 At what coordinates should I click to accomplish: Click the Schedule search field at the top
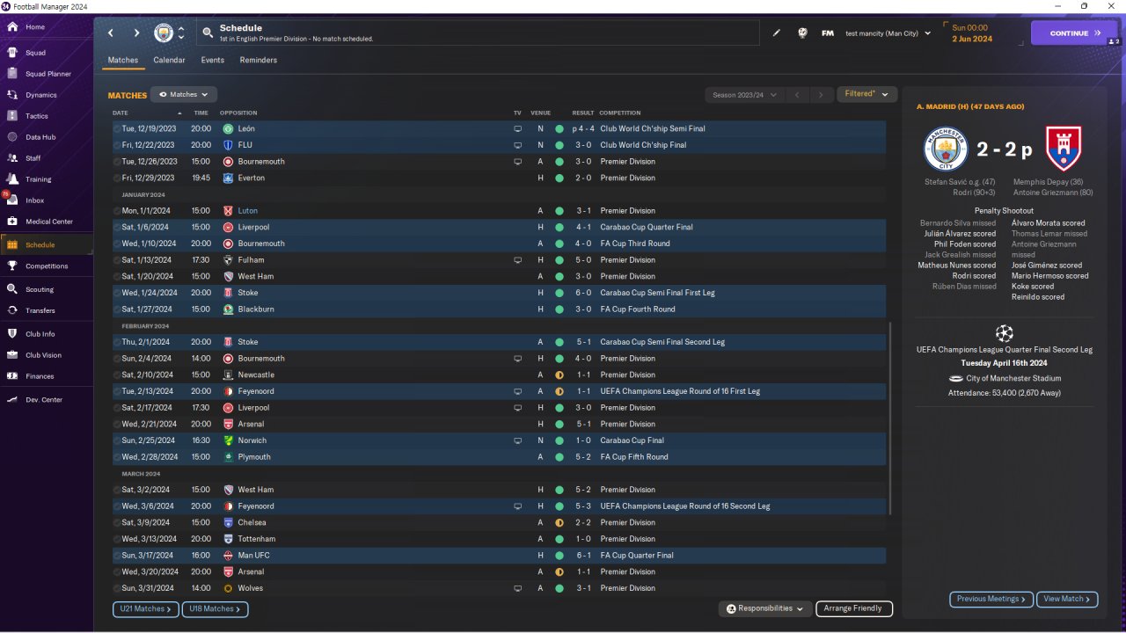[x=478, y=33]
